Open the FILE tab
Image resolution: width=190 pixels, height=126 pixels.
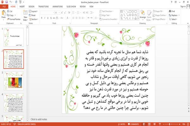point(4,7)
